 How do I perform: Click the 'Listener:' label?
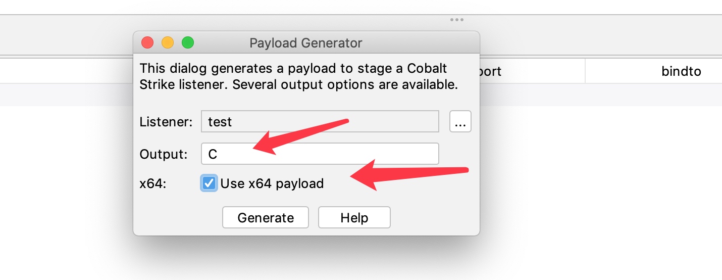[166, 122]
